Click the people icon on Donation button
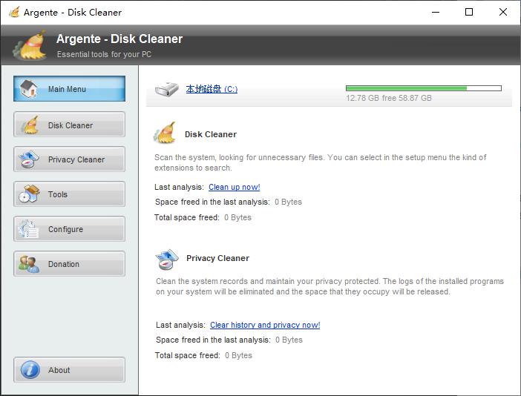 (x=29, y=264)
